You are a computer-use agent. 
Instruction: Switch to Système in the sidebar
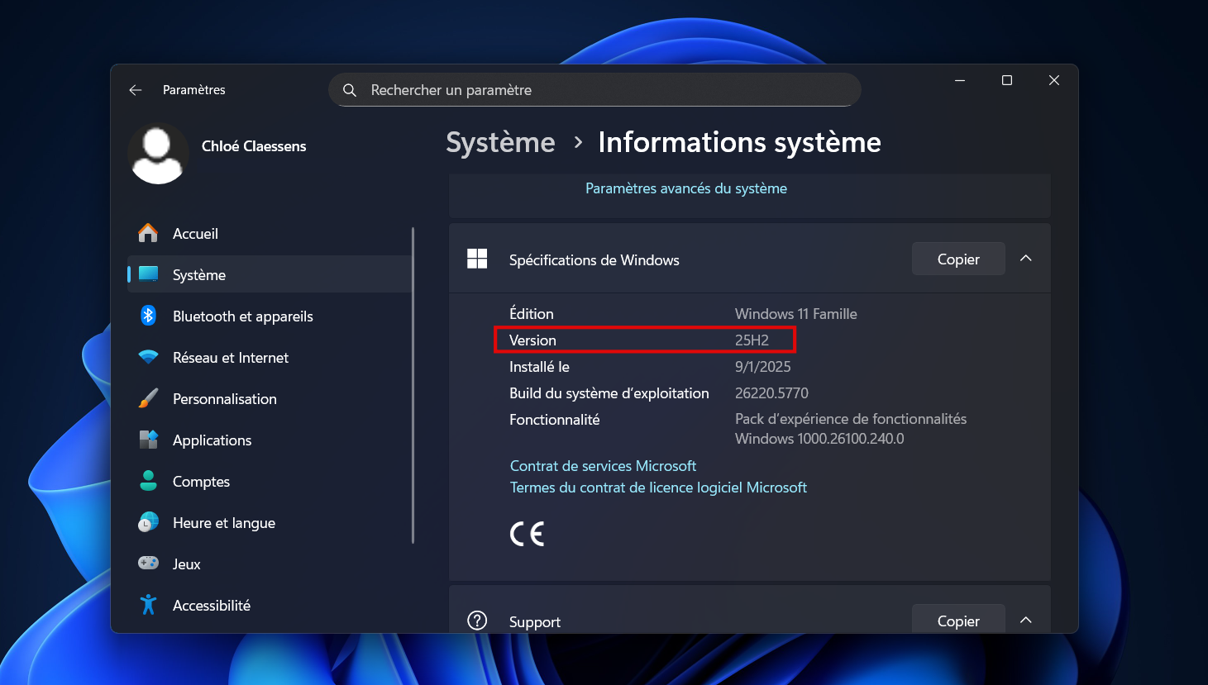click(201, 274)
